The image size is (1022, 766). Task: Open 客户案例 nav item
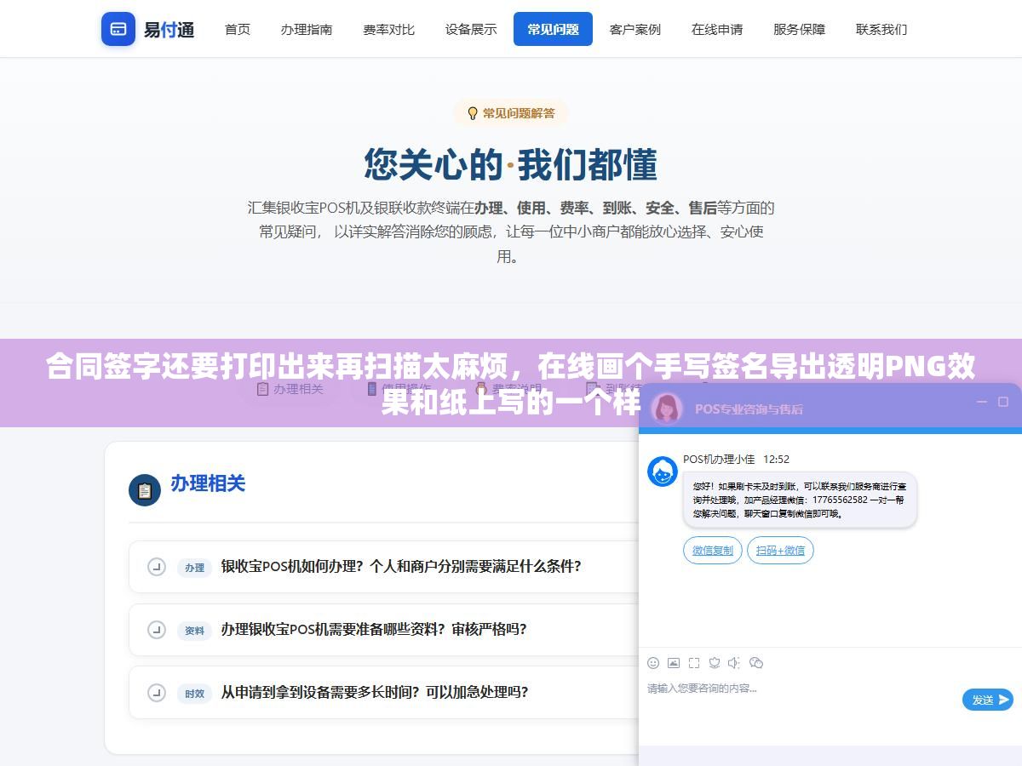click(x=635, y=29)
